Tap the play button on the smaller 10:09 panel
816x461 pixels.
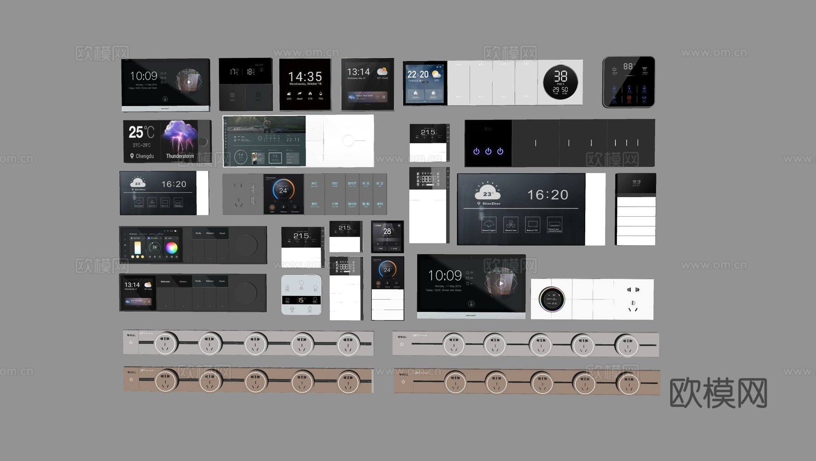coord(189,82)
